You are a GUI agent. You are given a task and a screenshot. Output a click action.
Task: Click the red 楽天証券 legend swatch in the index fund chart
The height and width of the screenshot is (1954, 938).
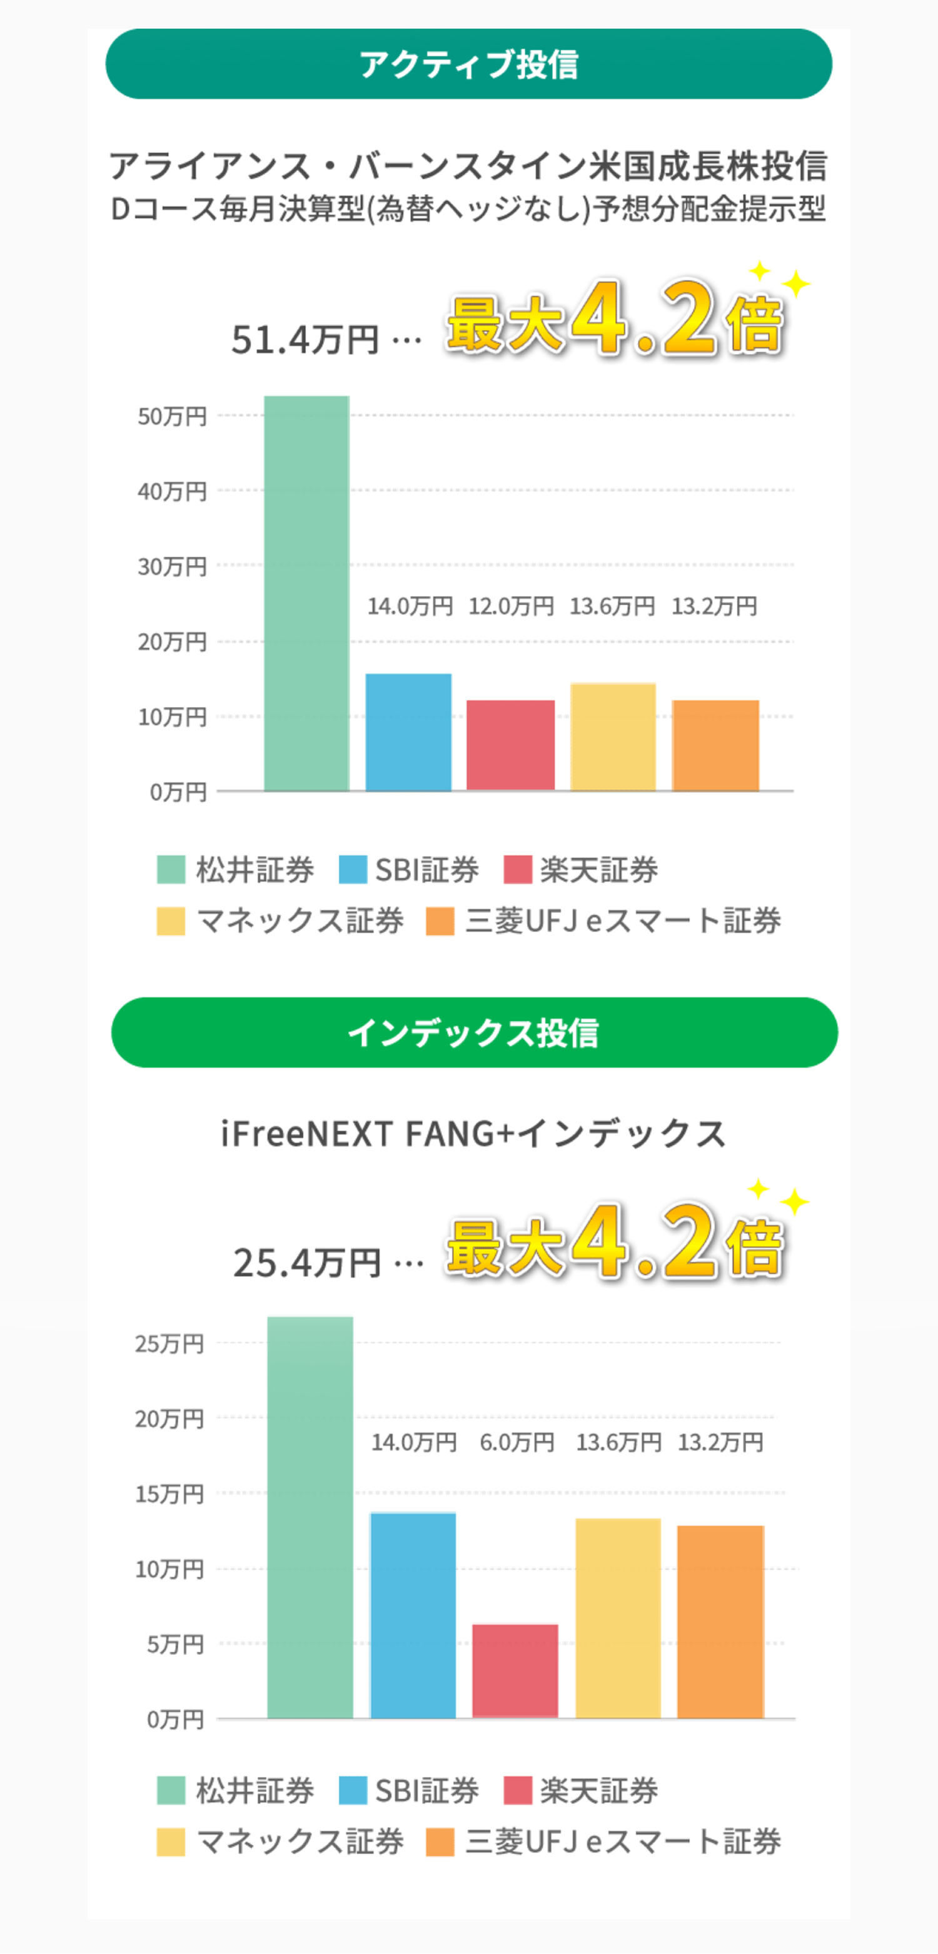point(518,1790)
